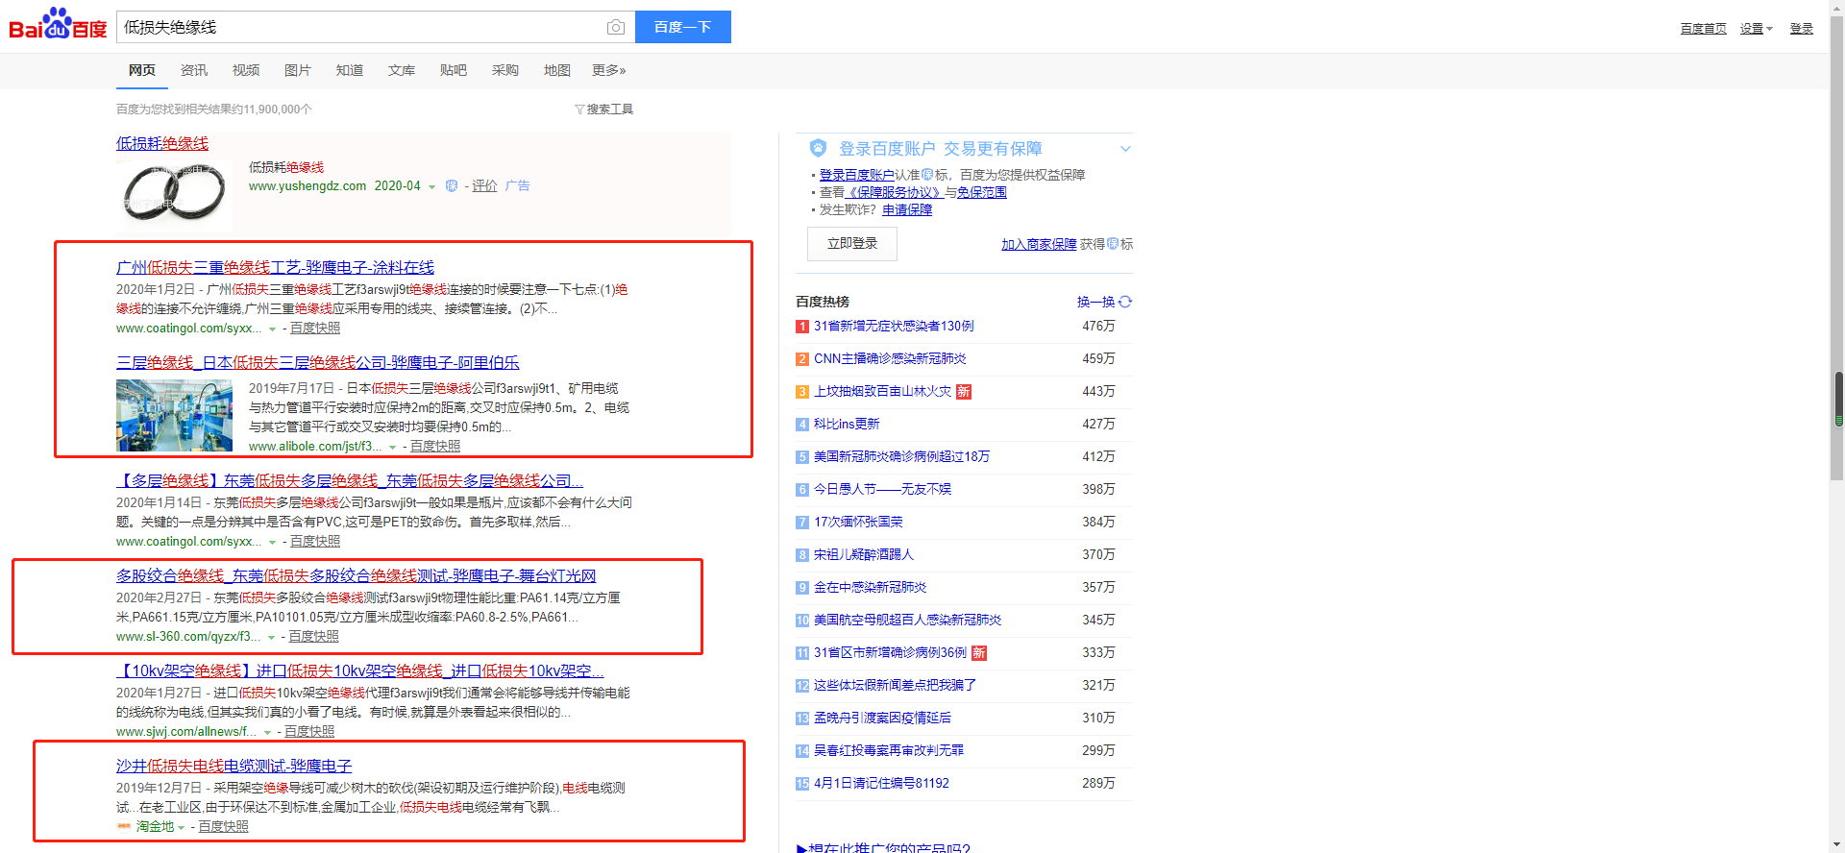Open hot topic 金在中感染新冠肺炎
Viewport: 1845px width, 853px height.
(870, 587)
